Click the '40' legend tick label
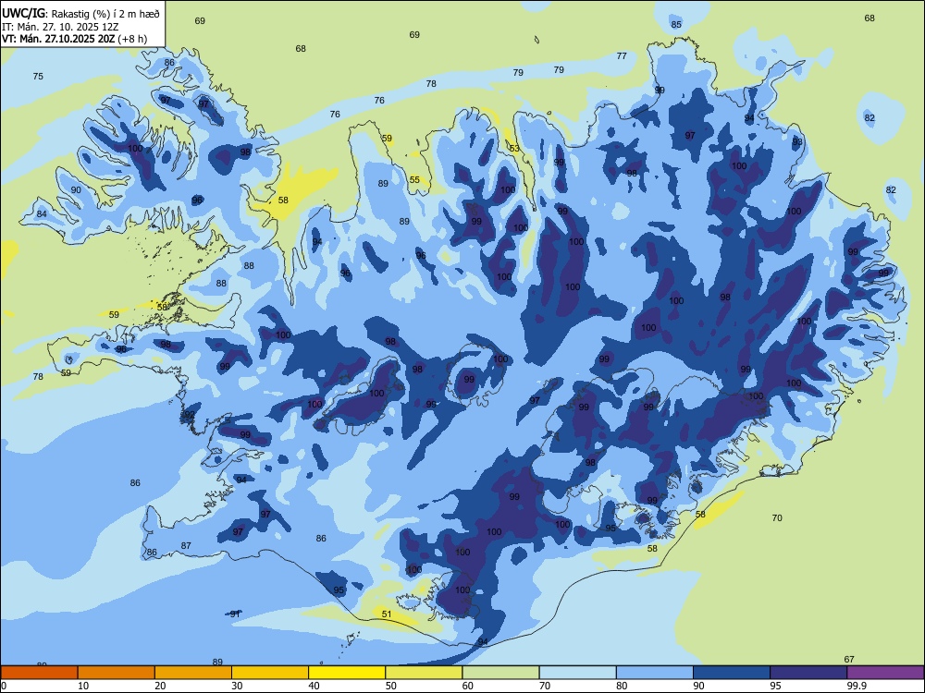 coord(314,686)
